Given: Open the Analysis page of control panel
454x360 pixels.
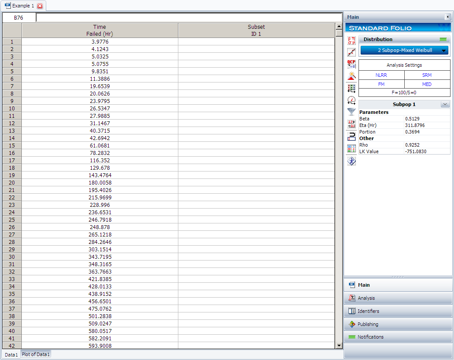Looking at the screenshot, I should pos(398,298).
